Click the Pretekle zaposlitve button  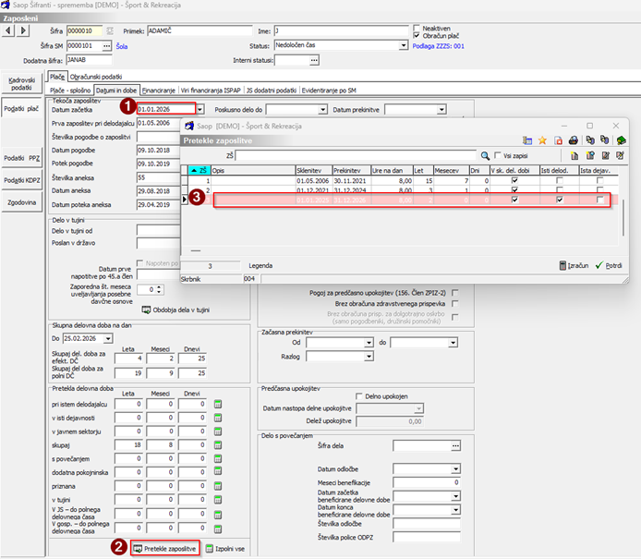click(x=165, y=548)
